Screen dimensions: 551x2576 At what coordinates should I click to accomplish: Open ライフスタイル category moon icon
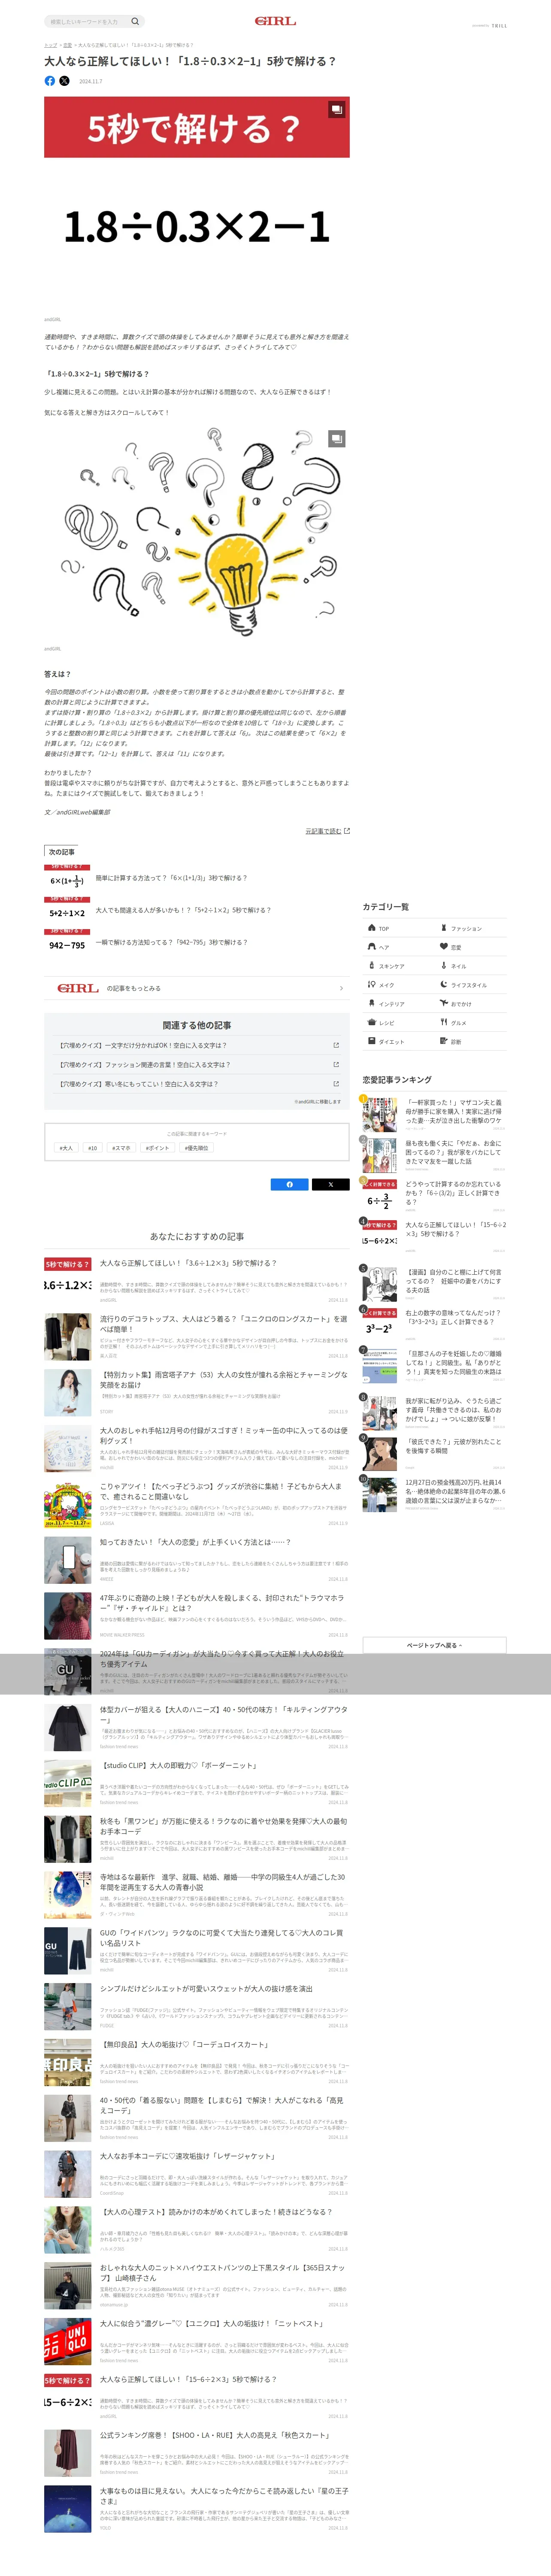[x=444, y=984]
